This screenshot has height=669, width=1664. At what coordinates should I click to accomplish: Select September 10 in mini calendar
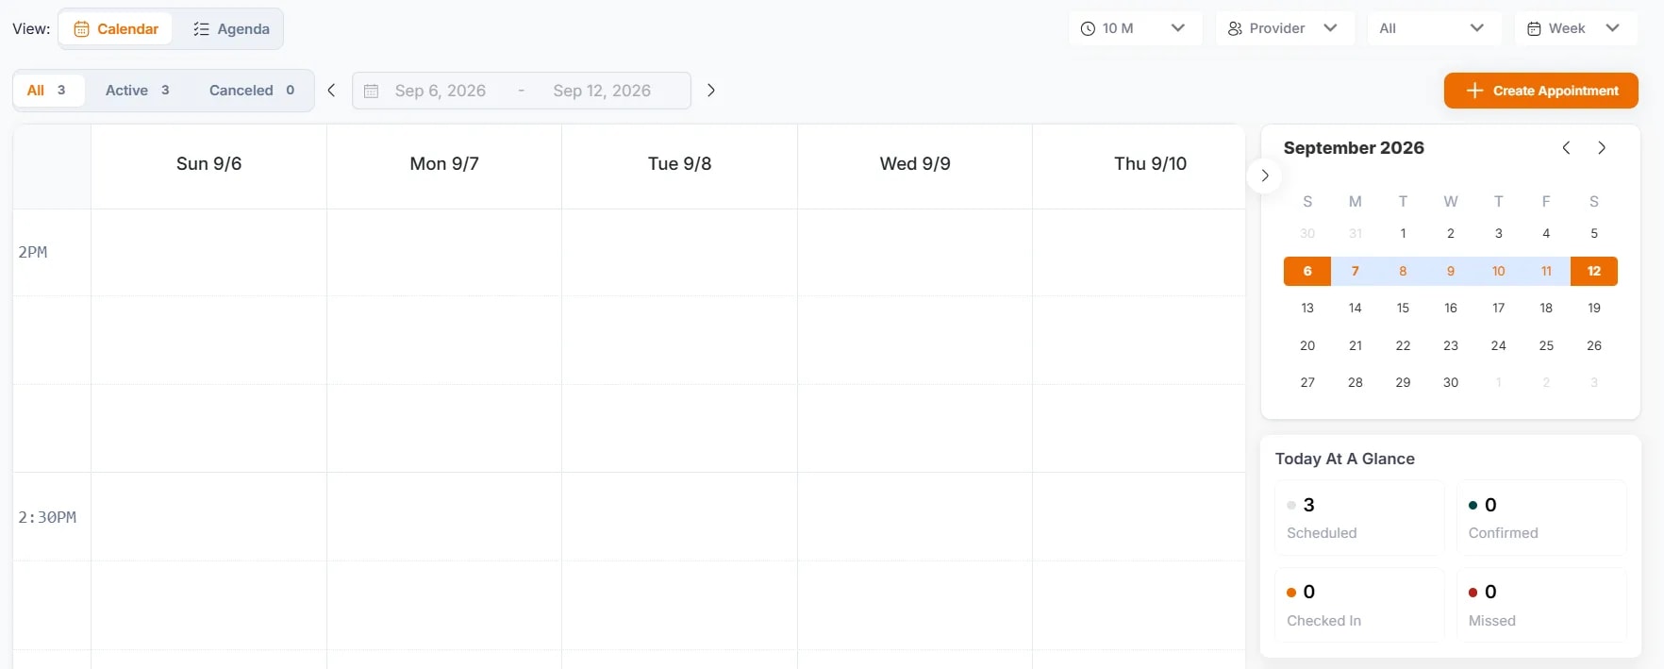(x=1498, y=271)
